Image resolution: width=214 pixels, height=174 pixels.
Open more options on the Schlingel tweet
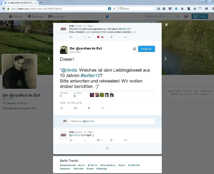(x=125, y=140)
